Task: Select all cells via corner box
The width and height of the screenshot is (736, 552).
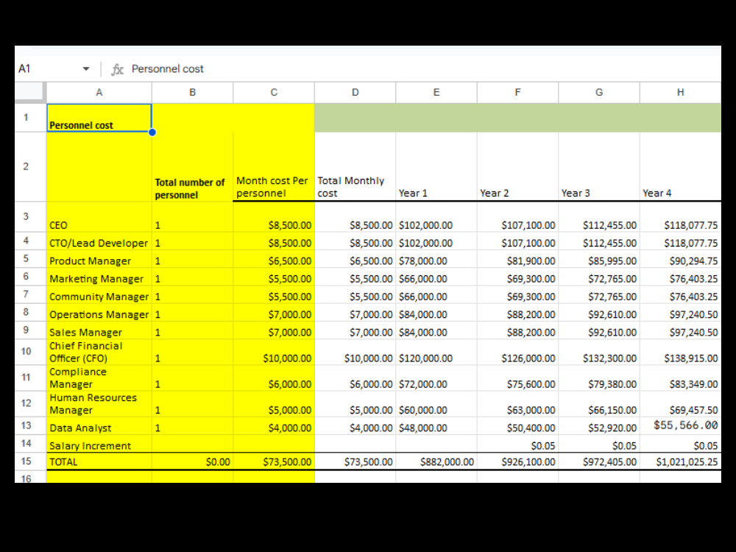Action: click(x=30, y=92)
